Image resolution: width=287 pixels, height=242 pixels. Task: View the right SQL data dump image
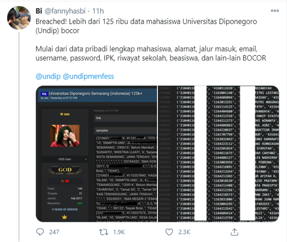click(218, 154)
